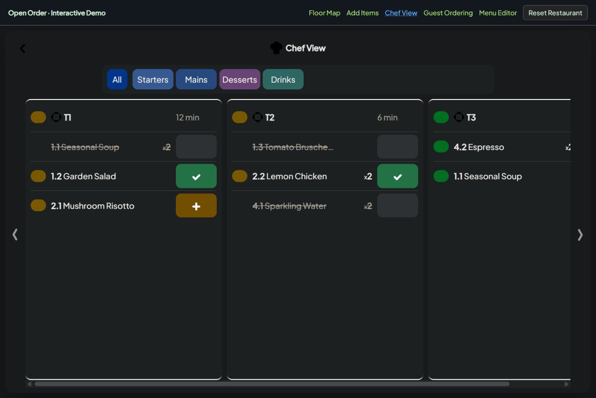This screenshot has width=596, height=398.
Task: Click the 2.1 Mushroom Risotto item name
Action: click(x=93, y=206)
